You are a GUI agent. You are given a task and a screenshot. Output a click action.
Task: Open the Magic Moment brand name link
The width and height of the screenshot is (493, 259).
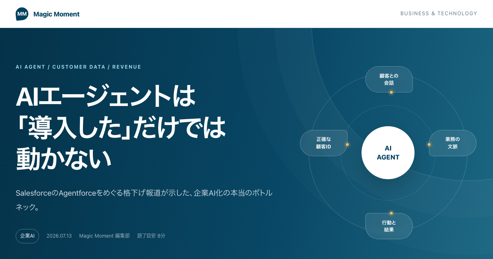[x=56, y=14]
